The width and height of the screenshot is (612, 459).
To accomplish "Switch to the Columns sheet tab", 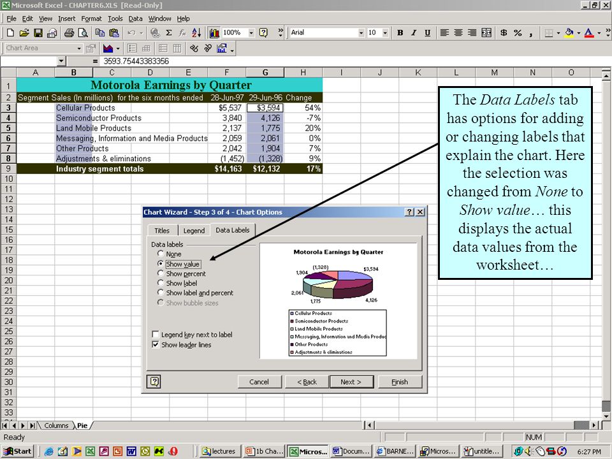I will click(56, 425).
